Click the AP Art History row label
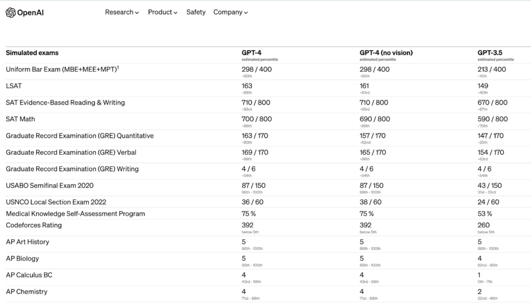Viewport: 531px width, 304px height. coord(27,242)
